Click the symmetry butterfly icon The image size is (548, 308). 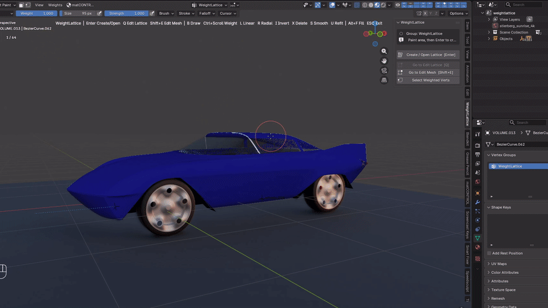click(418, 13)
